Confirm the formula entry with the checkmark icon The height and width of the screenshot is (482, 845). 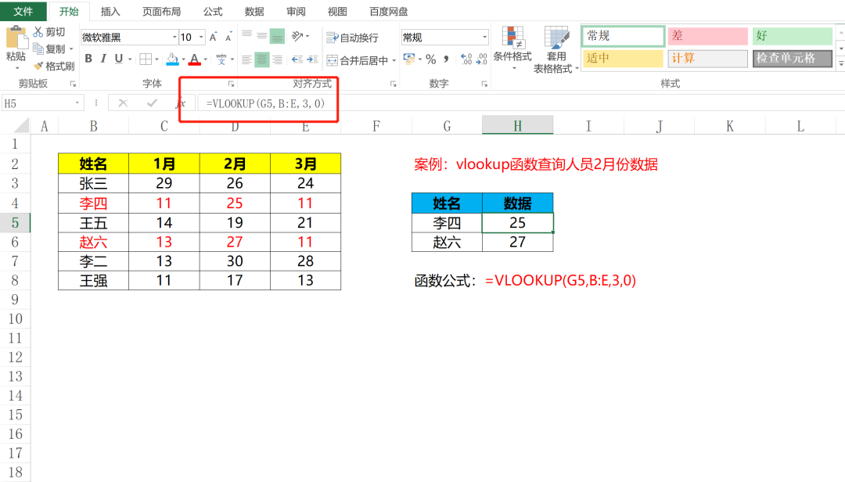[x=152, y=103]
